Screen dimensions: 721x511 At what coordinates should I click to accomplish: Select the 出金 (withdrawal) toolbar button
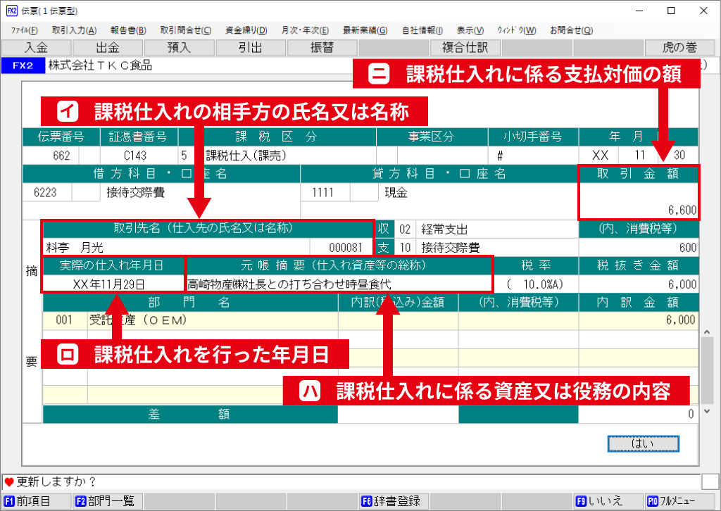tap(107, 47)
